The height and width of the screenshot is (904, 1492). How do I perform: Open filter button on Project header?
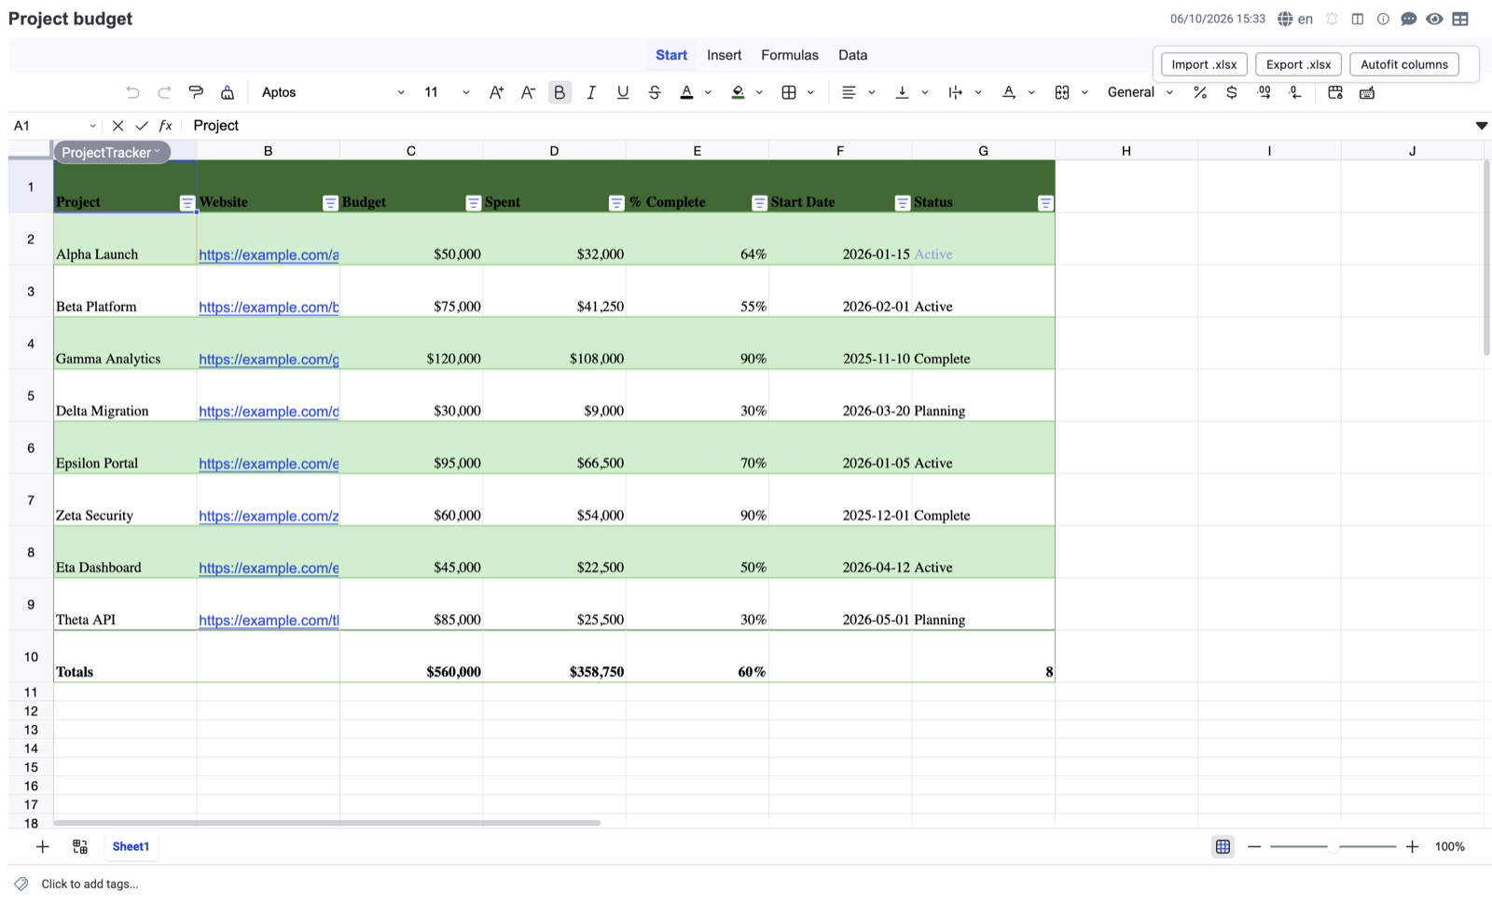tap(186, 203)
